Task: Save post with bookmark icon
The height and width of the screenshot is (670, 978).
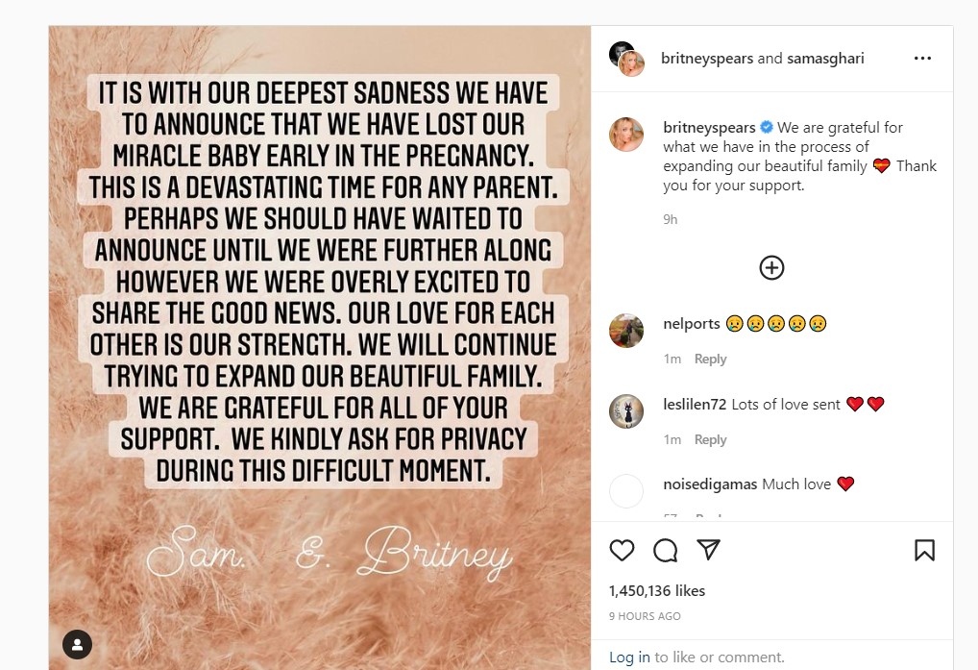Action: [x=924, y=550]
